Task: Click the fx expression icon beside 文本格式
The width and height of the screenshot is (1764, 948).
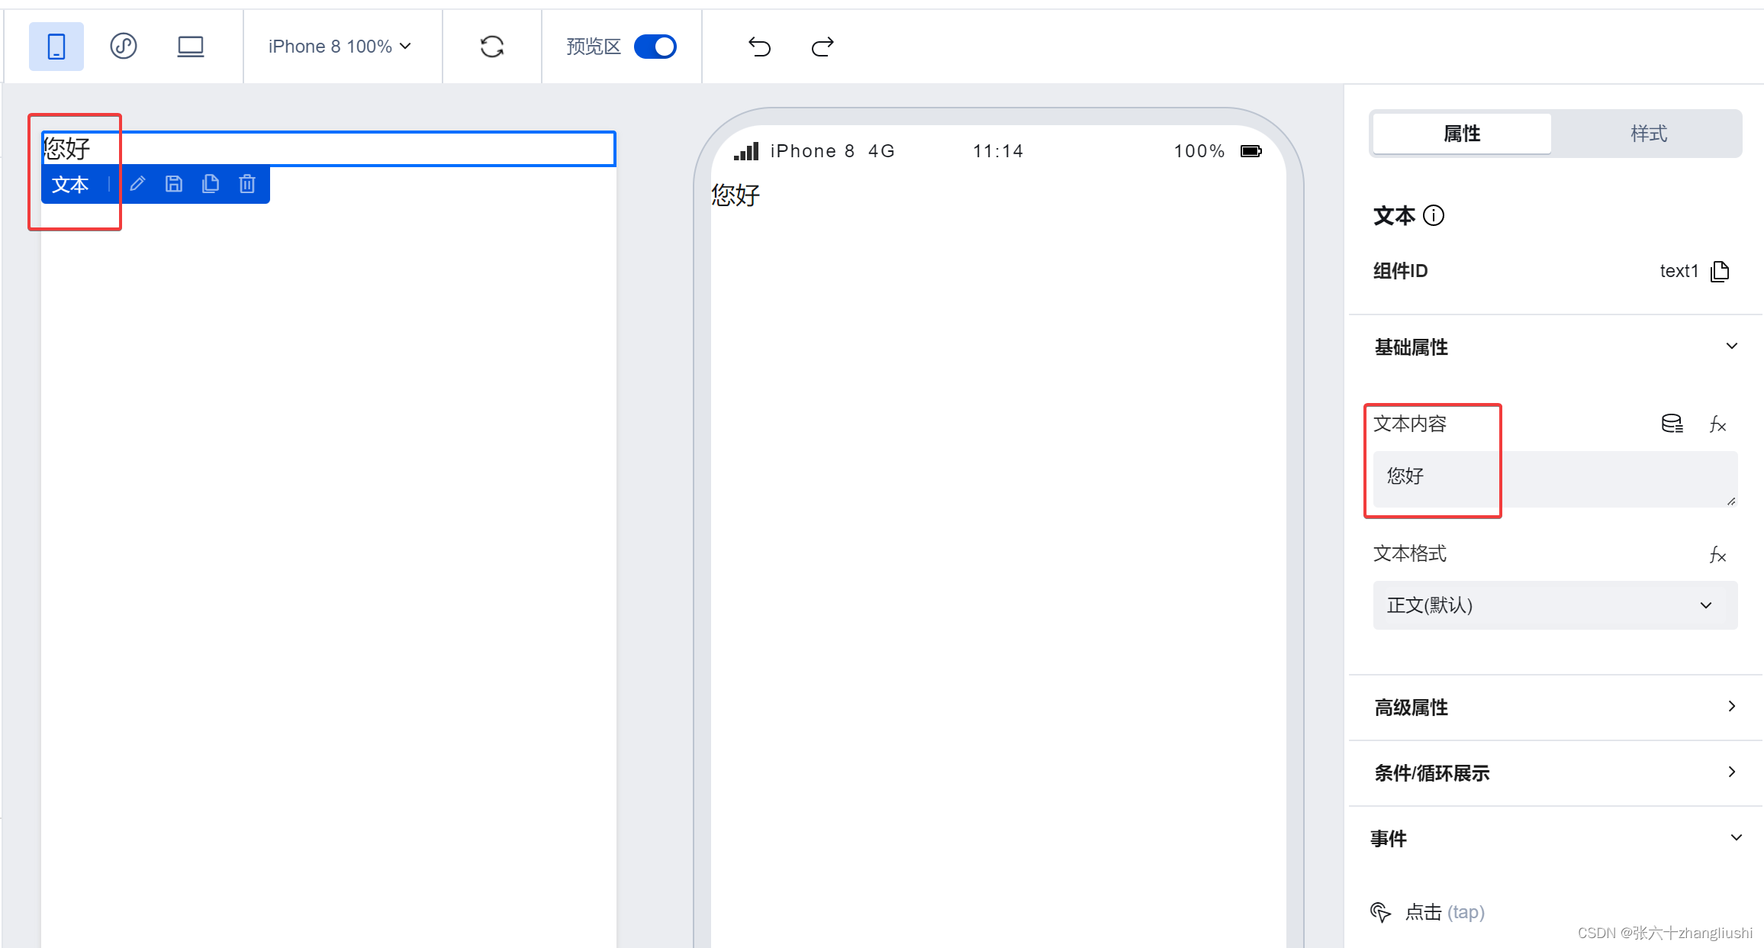Action: pyautogui.click(x=1717, y=554)
